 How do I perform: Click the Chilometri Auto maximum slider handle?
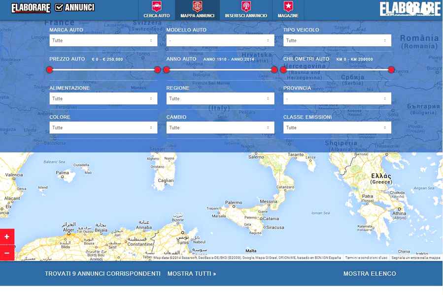tap(391, 70)
